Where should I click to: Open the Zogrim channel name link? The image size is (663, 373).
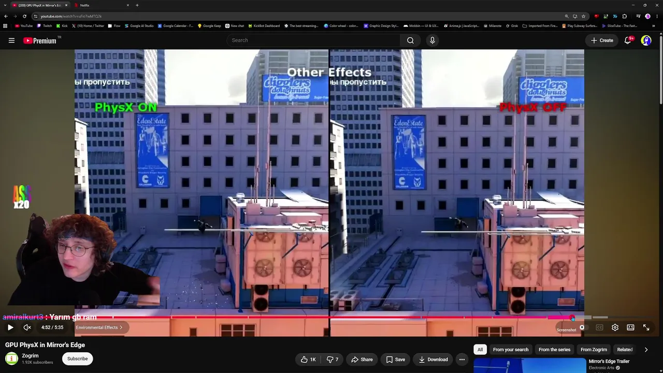(x=30, y=356)
